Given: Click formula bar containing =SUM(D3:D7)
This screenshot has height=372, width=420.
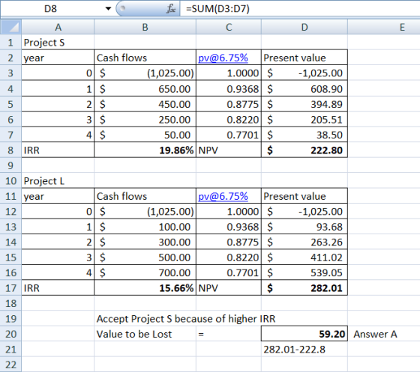Looking at the screenshot, I should coord(300,8).
